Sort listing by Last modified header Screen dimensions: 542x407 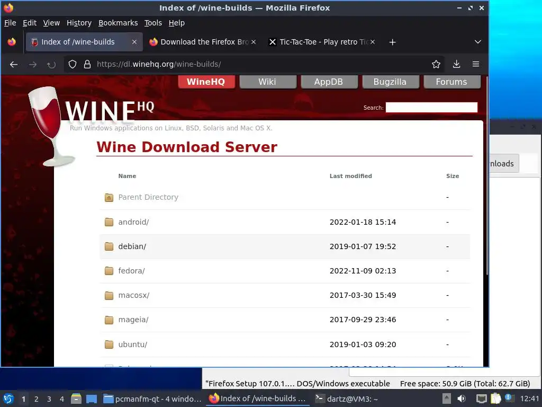pos(350,176)
